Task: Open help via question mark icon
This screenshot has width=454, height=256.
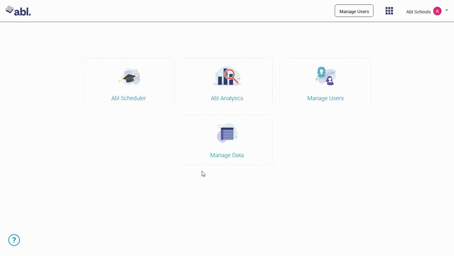Action: (x=14, y=240)
